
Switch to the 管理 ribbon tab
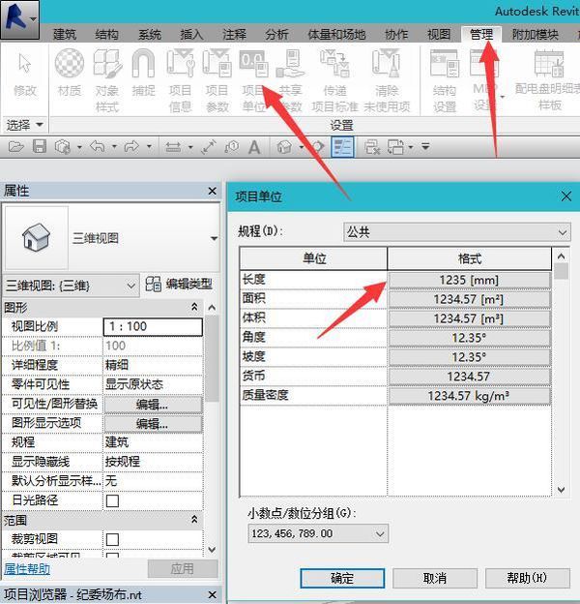(x=480, y=34)
